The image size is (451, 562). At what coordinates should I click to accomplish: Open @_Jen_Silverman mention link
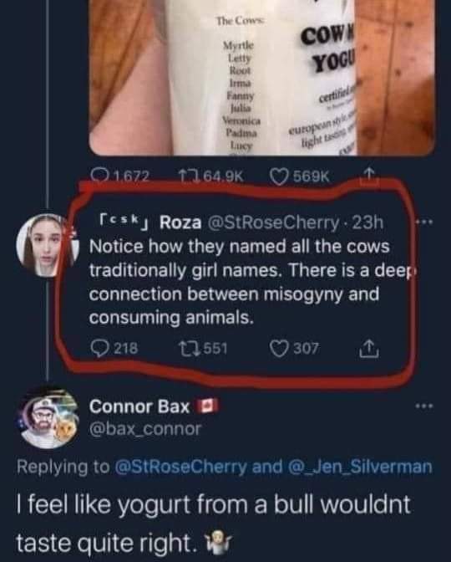pos(360,467)
